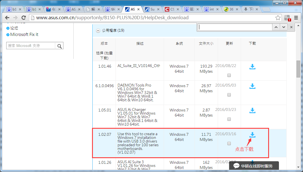Switch to the 华 tab
This screenshot has height=172, width=303.
[x=113, y=9]
